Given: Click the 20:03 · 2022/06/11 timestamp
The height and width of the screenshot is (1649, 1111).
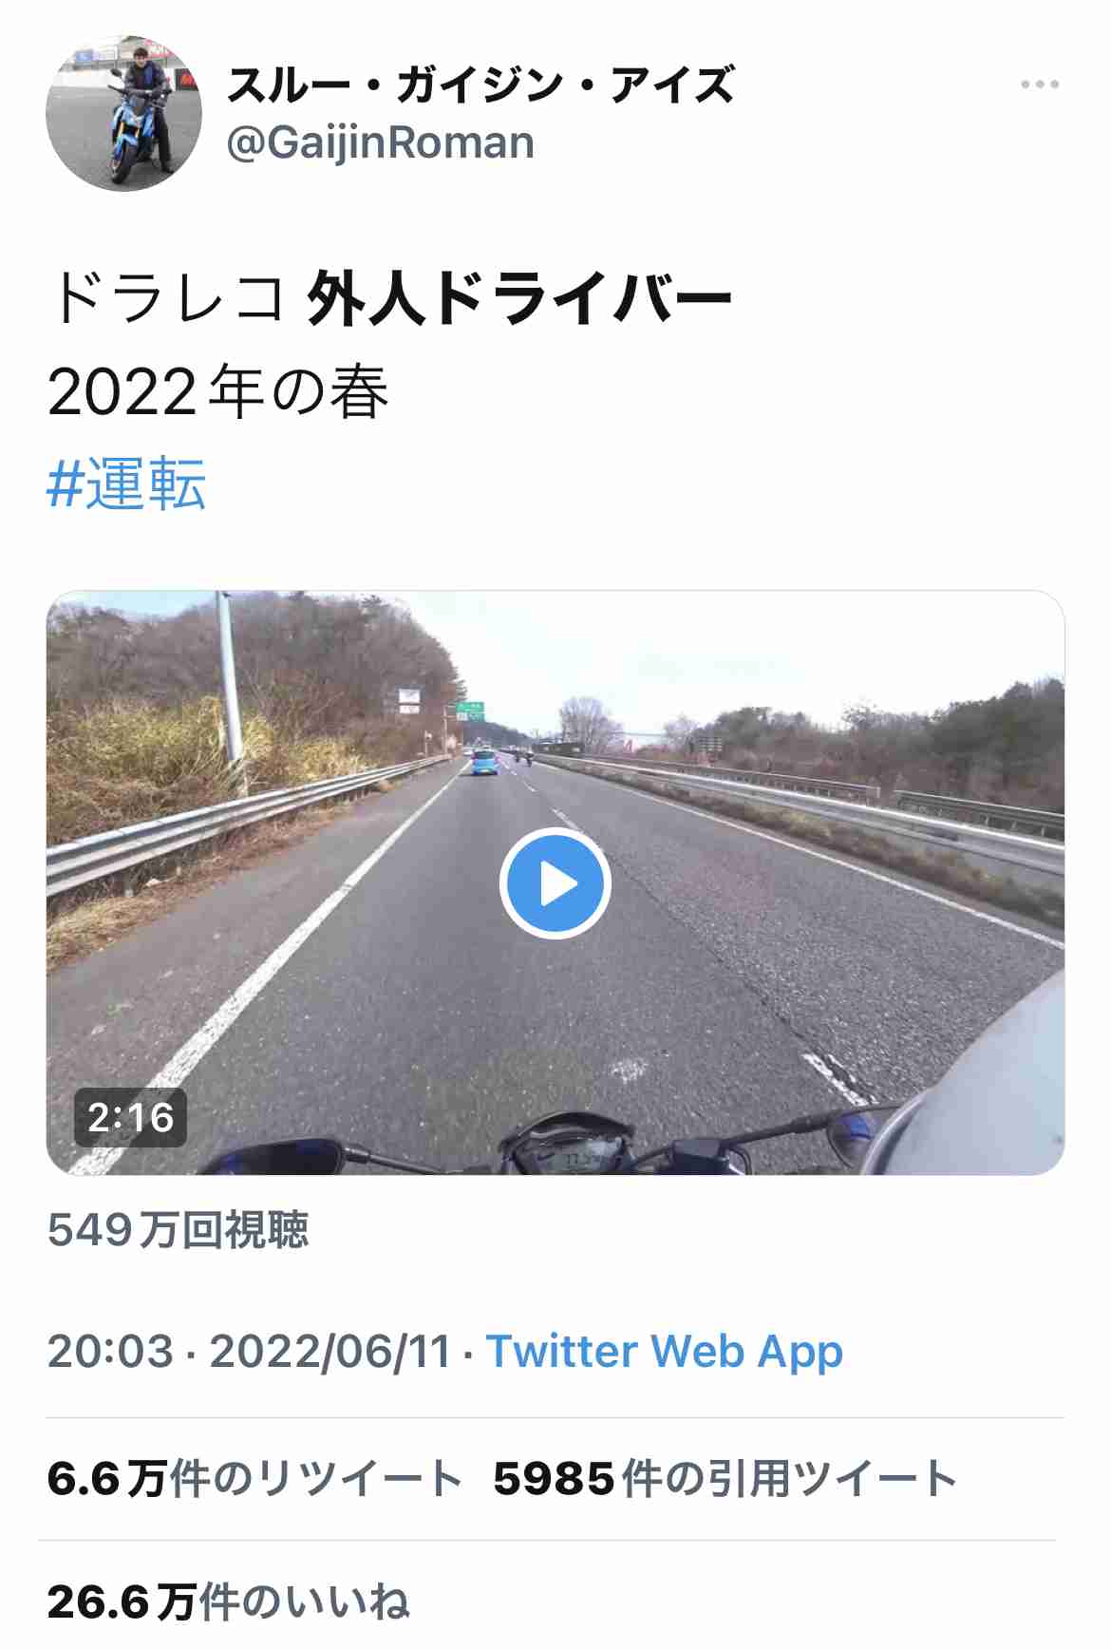Looking at the screenshot, I should pyautogui.click(x=249, y=1351).
